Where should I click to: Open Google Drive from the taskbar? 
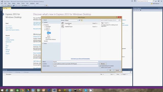click(x=28, y=90)
